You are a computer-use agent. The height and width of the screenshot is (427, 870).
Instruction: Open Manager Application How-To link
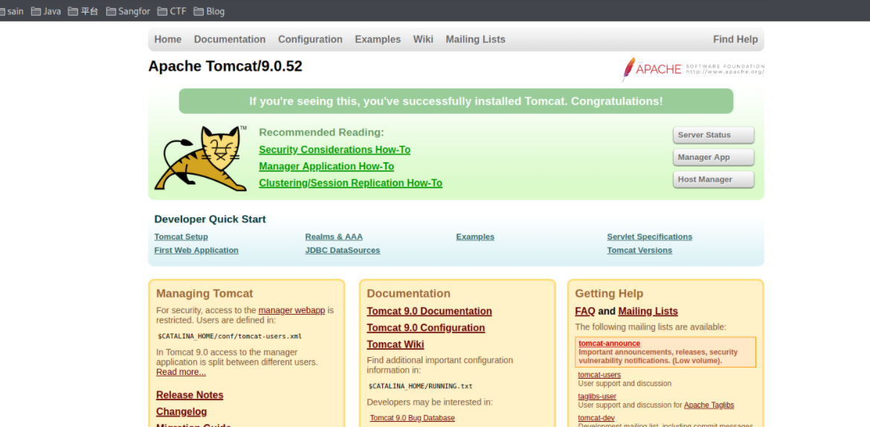click(326, 167)
